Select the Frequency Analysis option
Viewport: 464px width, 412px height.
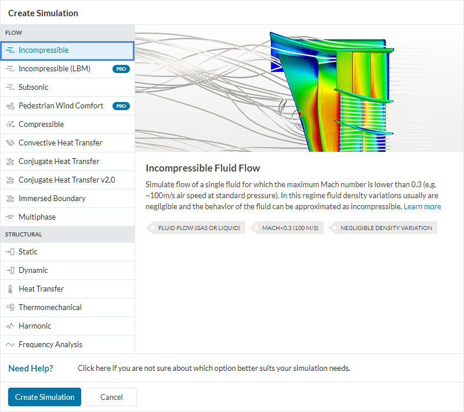pyautogui.click(x=10, y=344)
